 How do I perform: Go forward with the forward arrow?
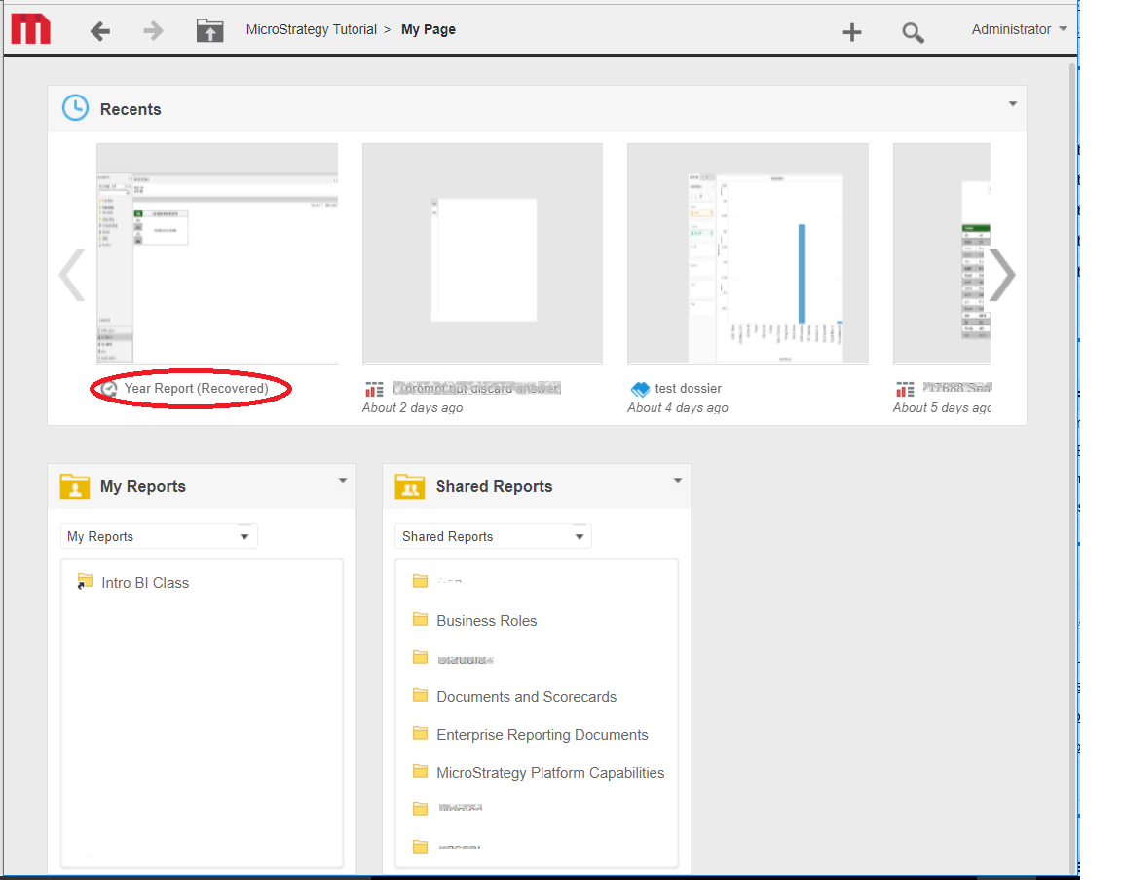(153, 30)
